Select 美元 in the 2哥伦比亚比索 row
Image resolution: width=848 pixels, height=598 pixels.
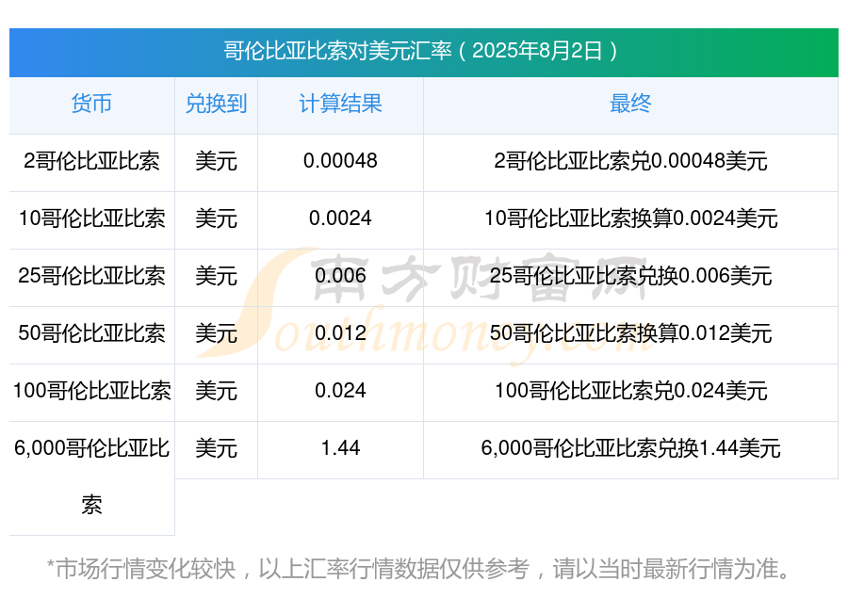(216, 161)
